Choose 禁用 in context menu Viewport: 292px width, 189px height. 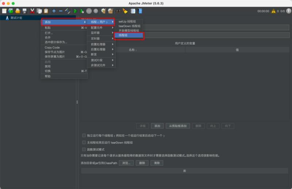click(x=64, y=67)
